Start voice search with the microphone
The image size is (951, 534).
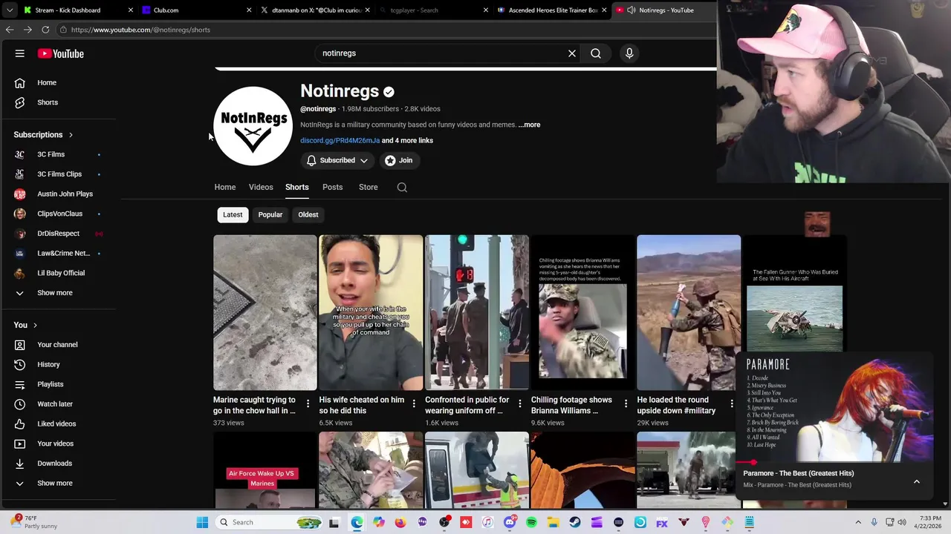(629, 53)
